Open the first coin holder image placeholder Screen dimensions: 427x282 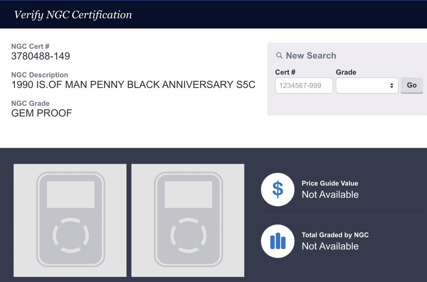point(70,220)
